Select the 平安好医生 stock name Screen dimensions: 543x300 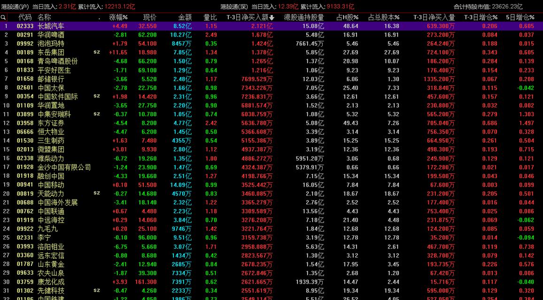tap(54, 70)
